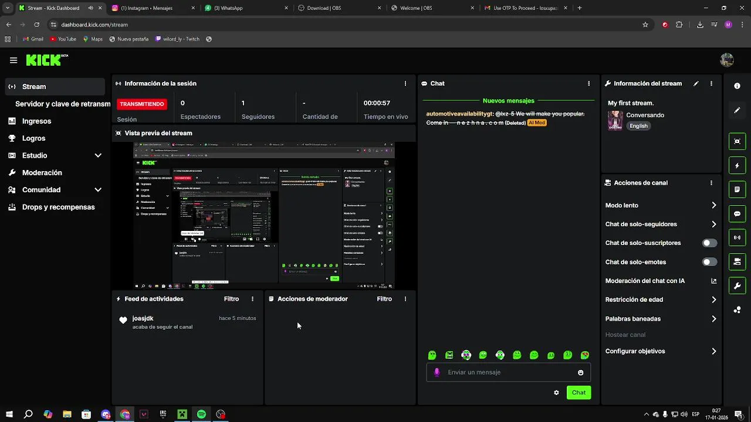Open Chat de solo-seguidores options
Image resolution: width=751 pixels, height=422 pixels.
[x=661, y=224]
